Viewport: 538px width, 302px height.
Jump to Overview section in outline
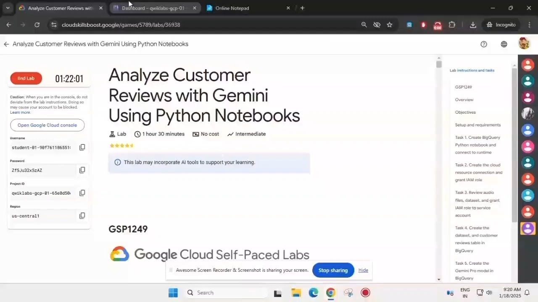point(464,100)
